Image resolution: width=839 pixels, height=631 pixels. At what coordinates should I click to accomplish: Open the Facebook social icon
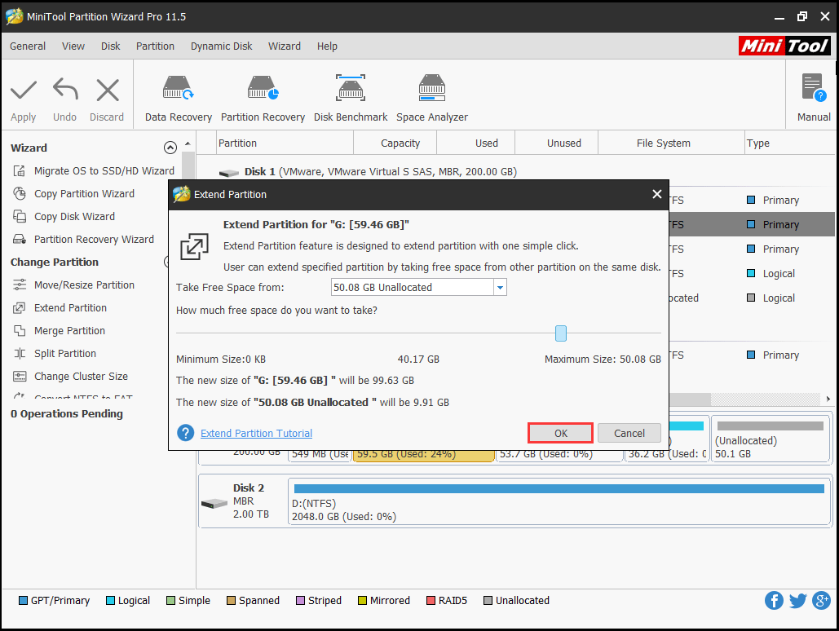774,601
